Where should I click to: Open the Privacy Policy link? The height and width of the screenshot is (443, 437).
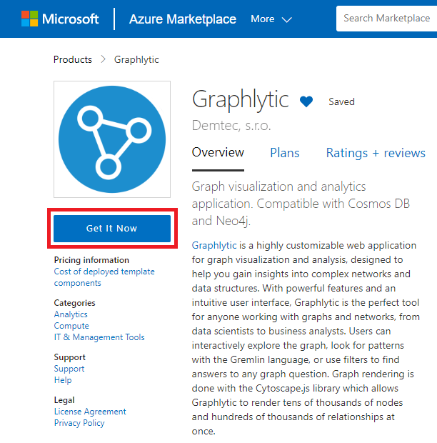(79, 423)
